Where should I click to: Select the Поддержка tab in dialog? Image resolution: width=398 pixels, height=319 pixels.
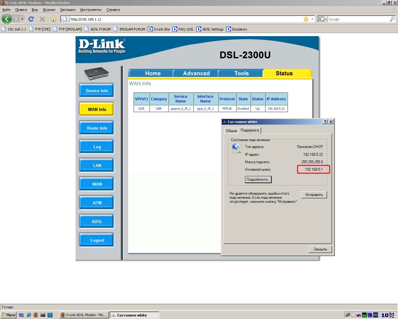click(x=250, y=130)
